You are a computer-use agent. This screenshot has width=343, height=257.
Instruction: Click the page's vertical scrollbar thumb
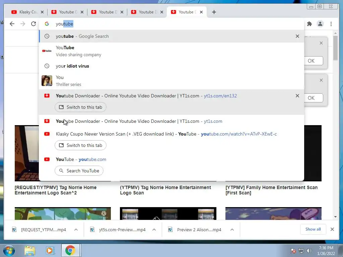pyautogui.click(x=336, y=48)
